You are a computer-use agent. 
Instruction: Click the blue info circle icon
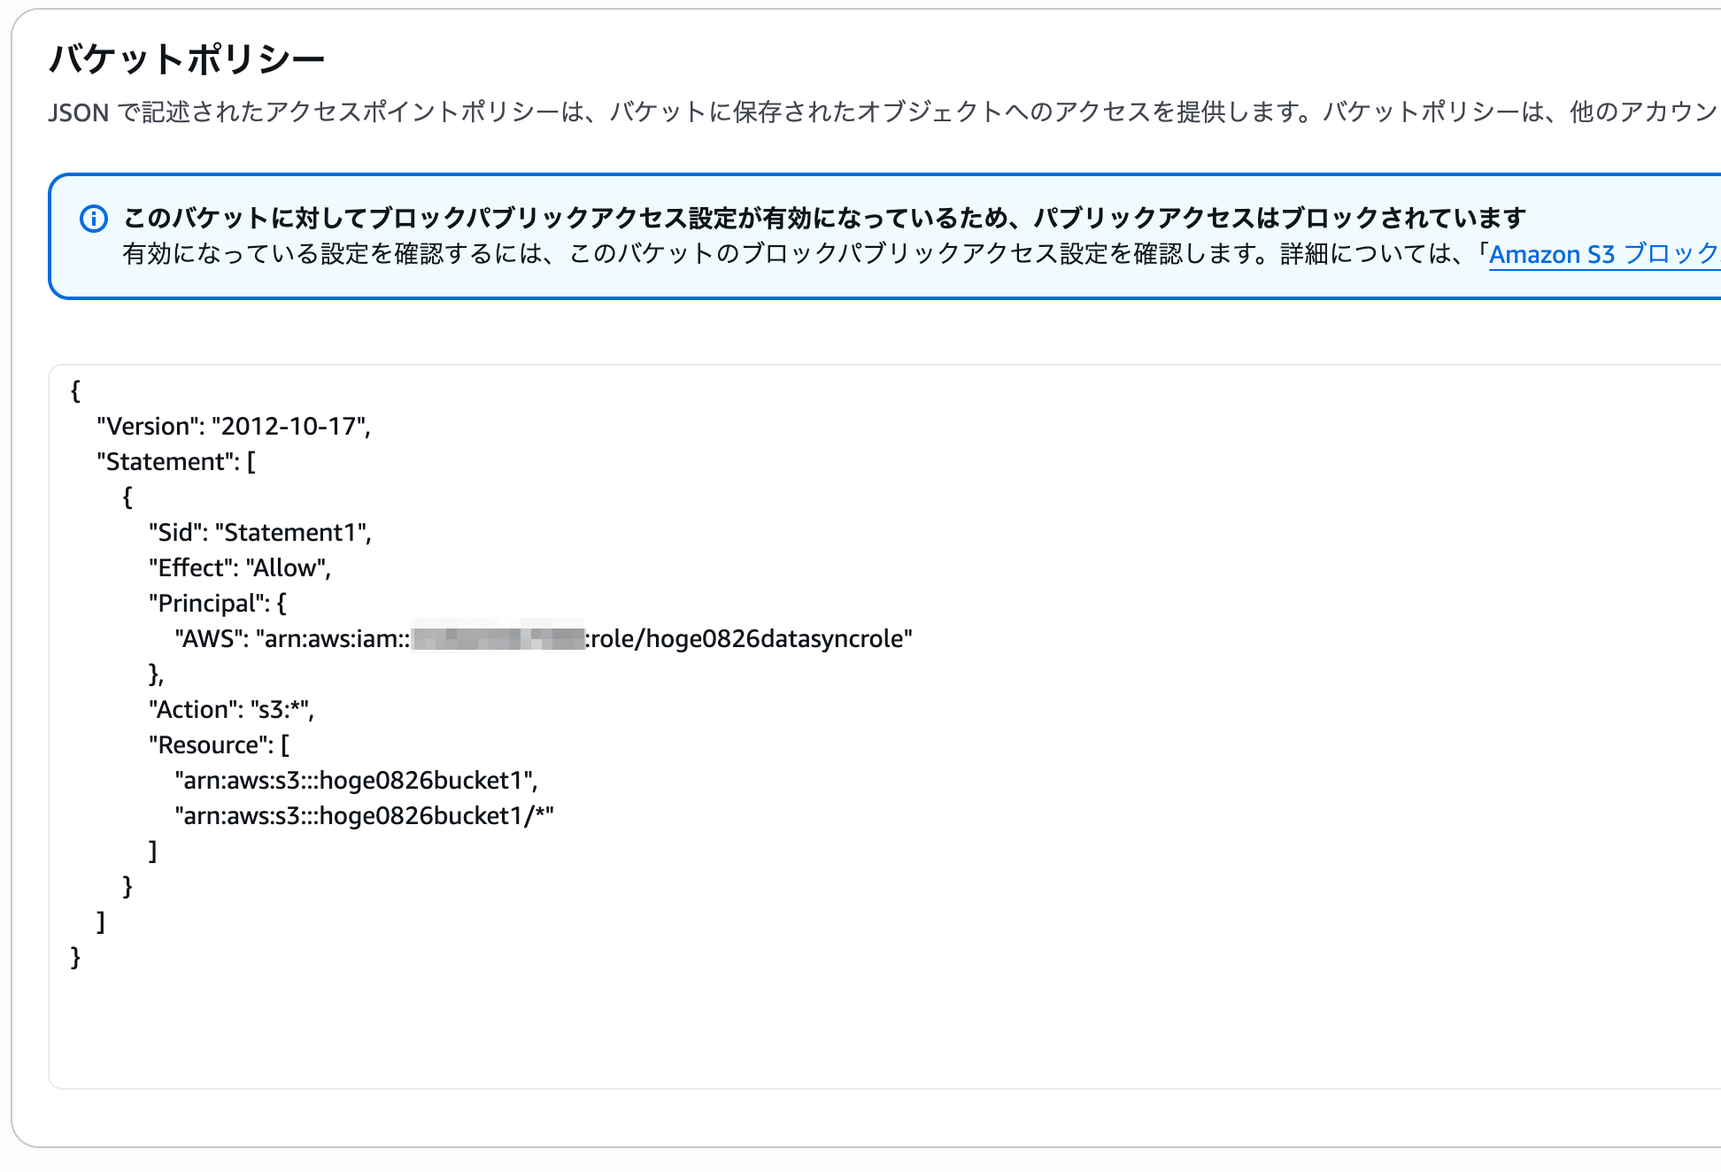pyautogui.click(x=94, y=219)
